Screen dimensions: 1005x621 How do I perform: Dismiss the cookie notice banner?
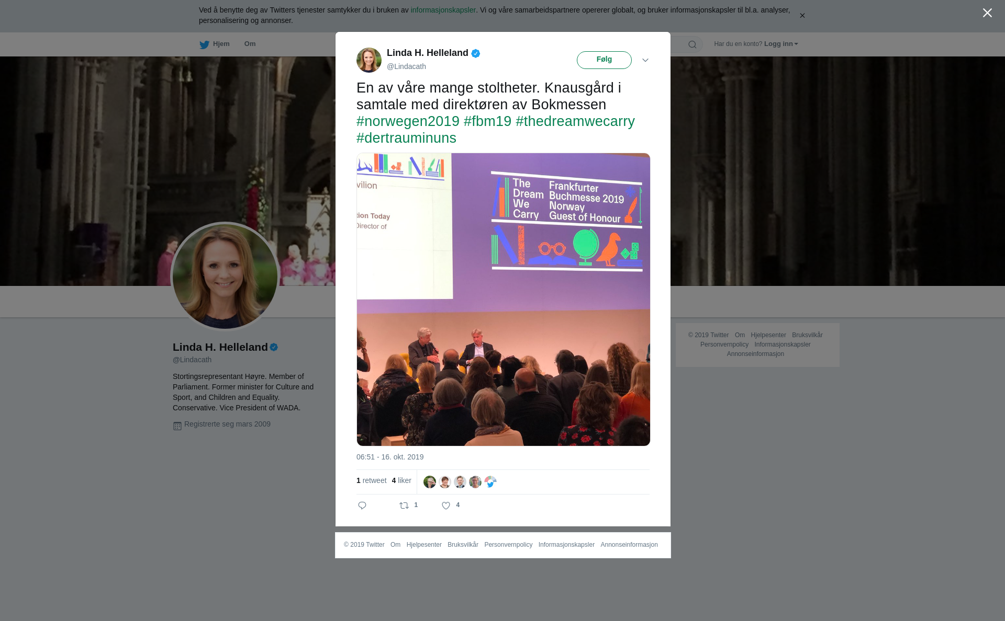(802, 16)
